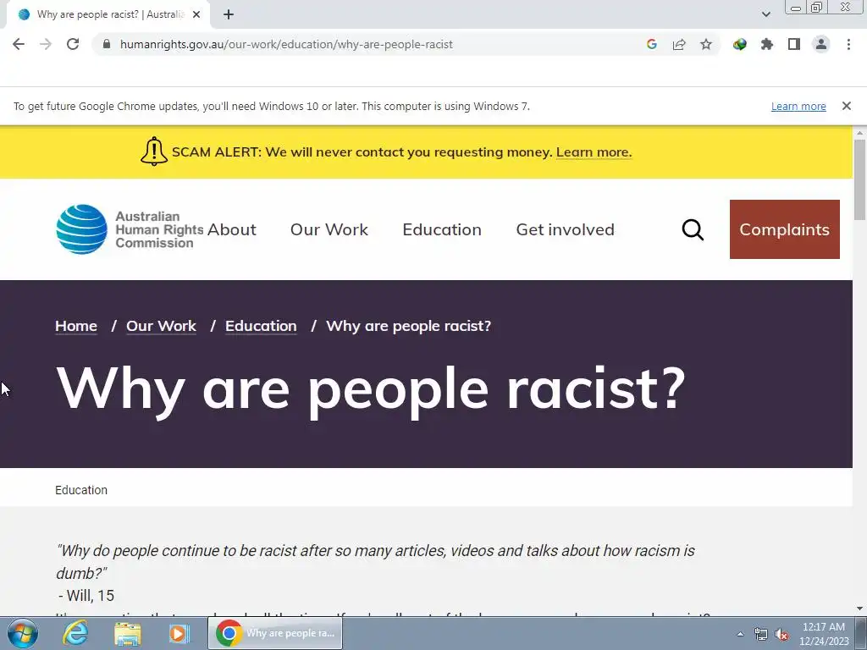Go to Home via breadcrumb
This screenshot has height=650, width=867.
76,326
